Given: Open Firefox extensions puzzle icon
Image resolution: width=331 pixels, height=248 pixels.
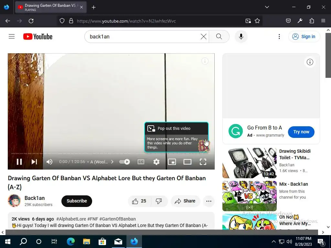Looking at the screenshot, I should [312, 21].
